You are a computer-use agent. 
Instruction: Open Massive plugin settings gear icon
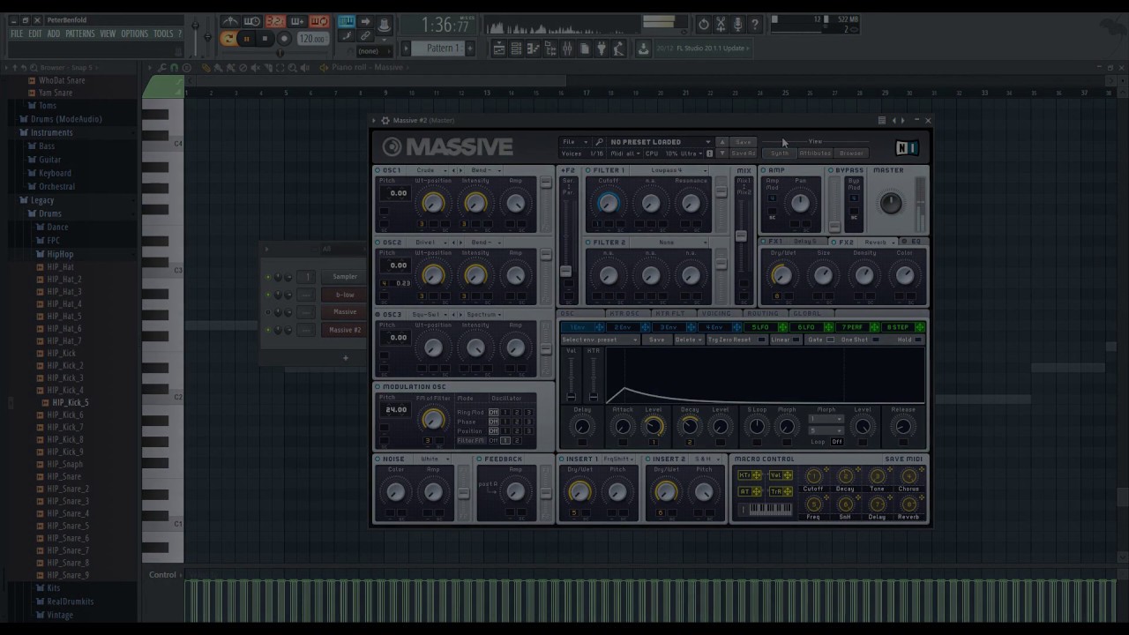pos(385,121)
